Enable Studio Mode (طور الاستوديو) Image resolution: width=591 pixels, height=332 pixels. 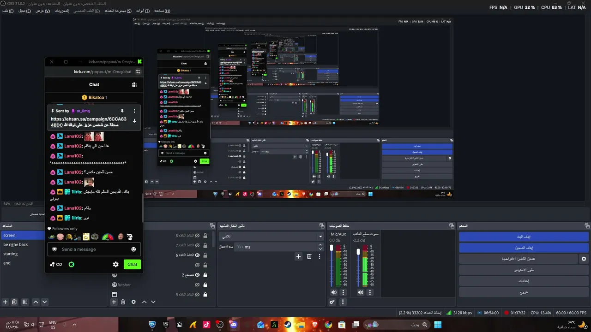524,270
